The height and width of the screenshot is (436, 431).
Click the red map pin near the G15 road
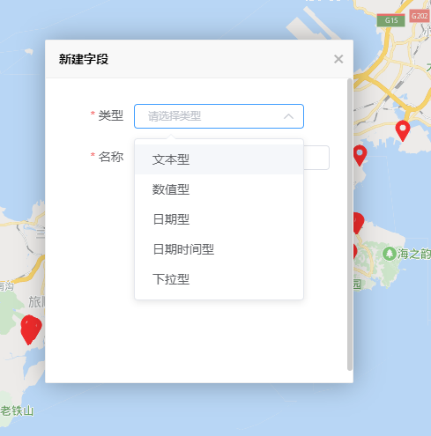point(403,130)
